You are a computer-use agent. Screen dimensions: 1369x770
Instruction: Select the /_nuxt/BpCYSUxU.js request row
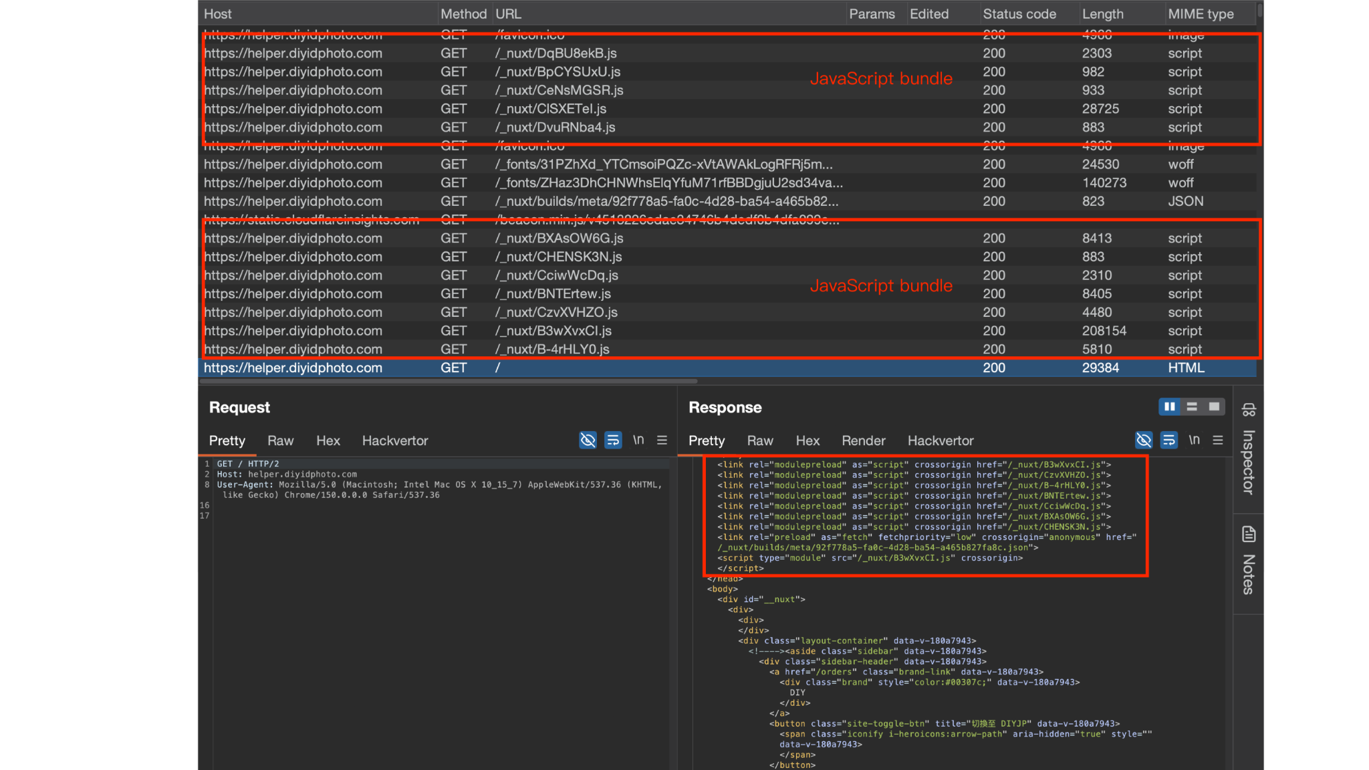tap(727, 72)
